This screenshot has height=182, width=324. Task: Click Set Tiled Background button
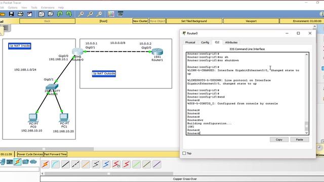pyautogui.click(x=194, y=21)
